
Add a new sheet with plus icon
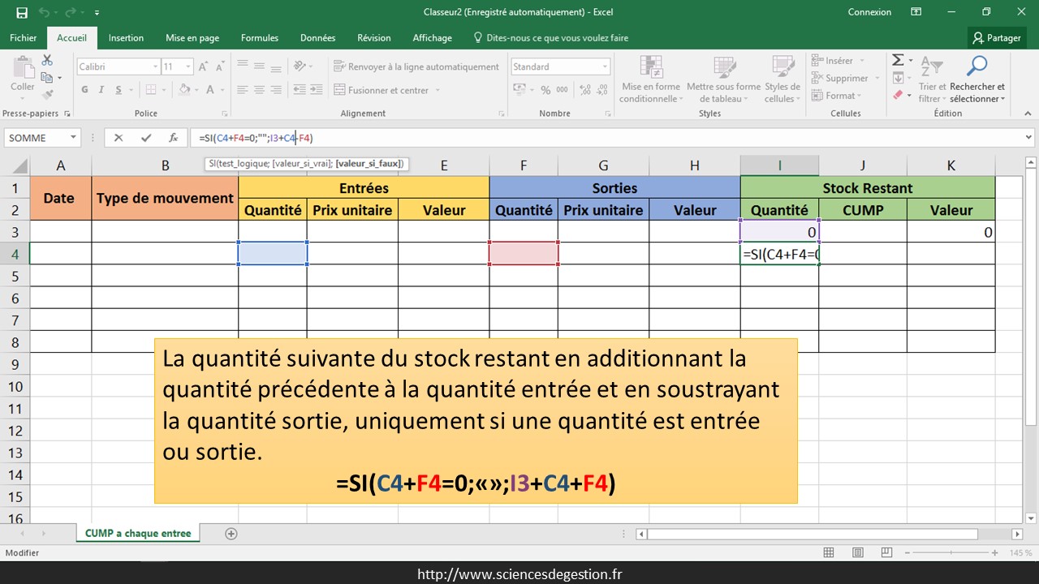[x=231, y=534]
